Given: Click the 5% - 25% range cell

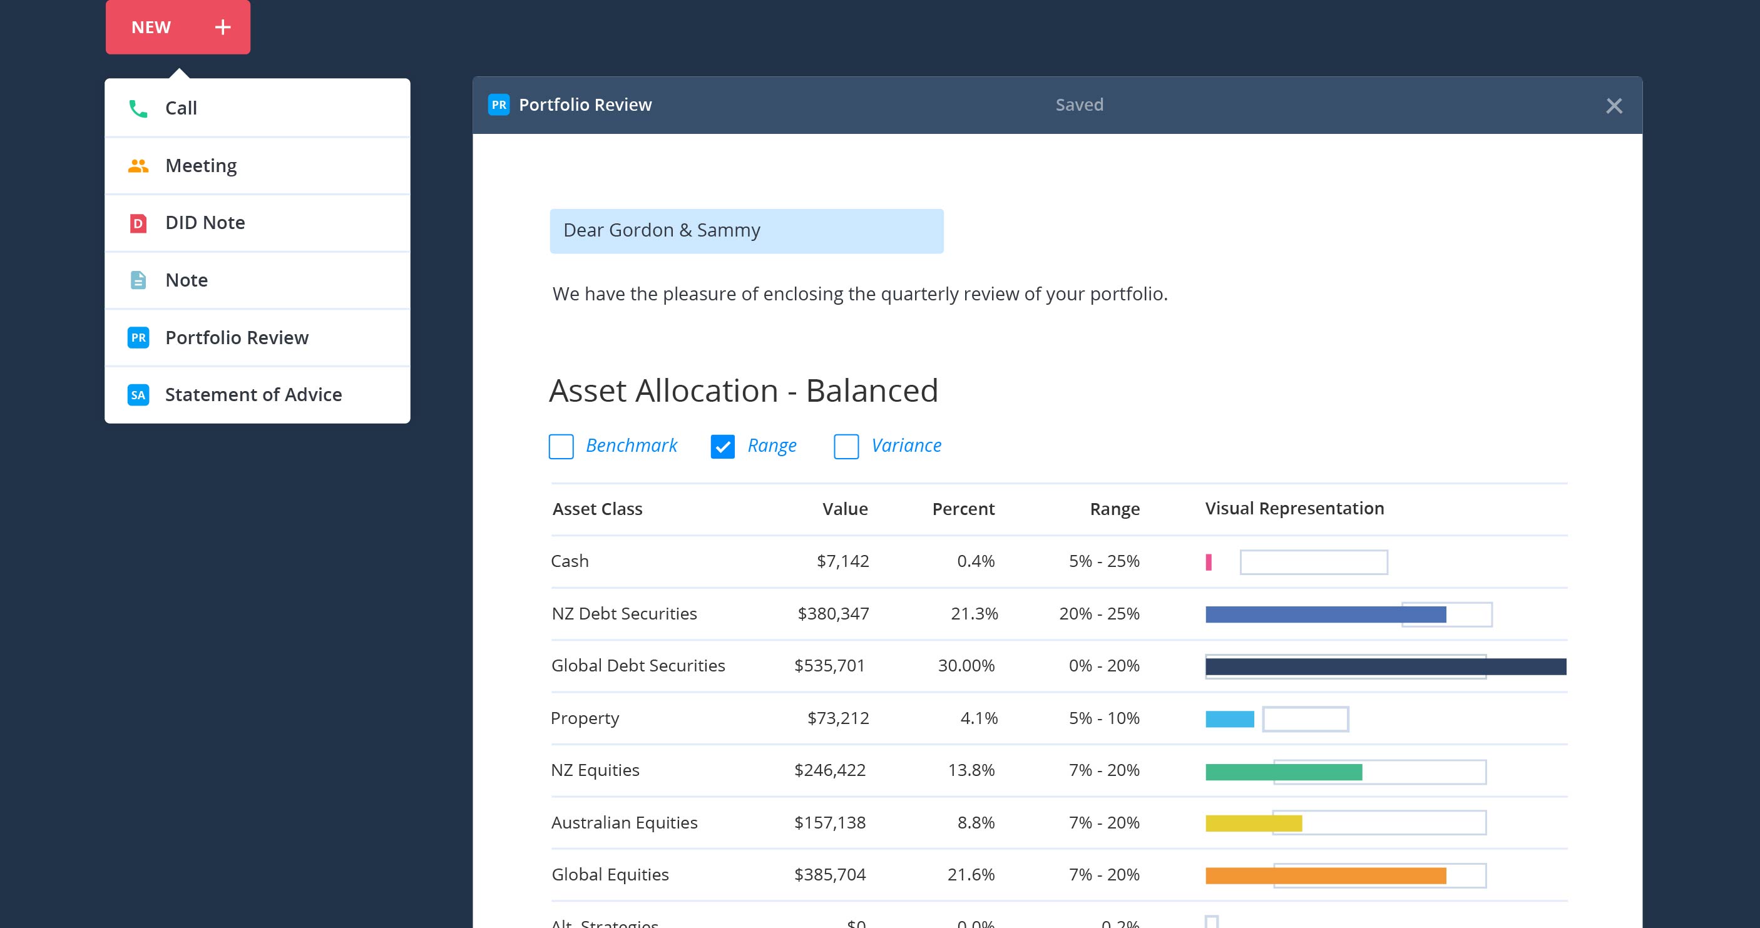Looking at the screenshot, I should tap(1104, 561).
